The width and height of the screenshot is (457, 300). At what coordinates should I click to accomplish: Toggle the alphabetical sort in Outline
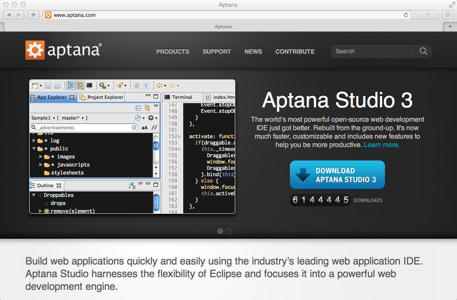coord(132,185)
